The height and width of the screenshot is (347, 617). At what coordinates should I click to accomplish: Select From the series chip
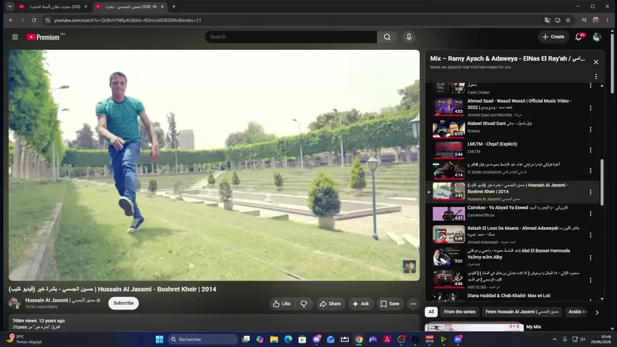click(x=459, y=312)
